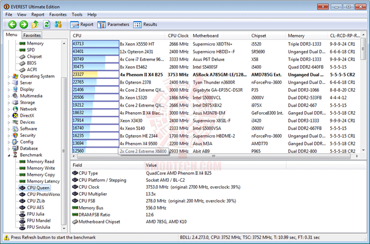Sort by Chipset column header
The image size is (370, 244).
(x=267, y=36)
